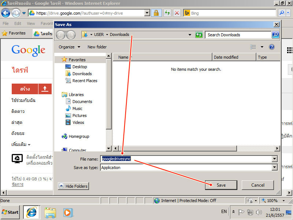Cancel the Save As dialog
The image size is (293, 220).
(258, 185)
